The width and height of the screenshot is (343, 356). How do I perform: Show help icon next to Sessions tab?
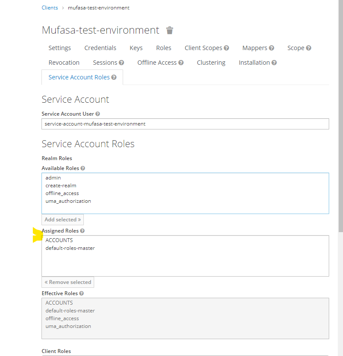point(121,63)
